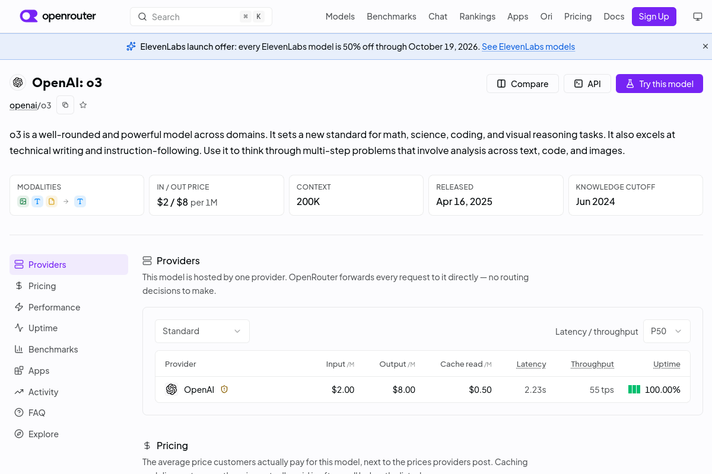Click the OpenRouter logo icon
712x474 pixels.
coord(28,17)
